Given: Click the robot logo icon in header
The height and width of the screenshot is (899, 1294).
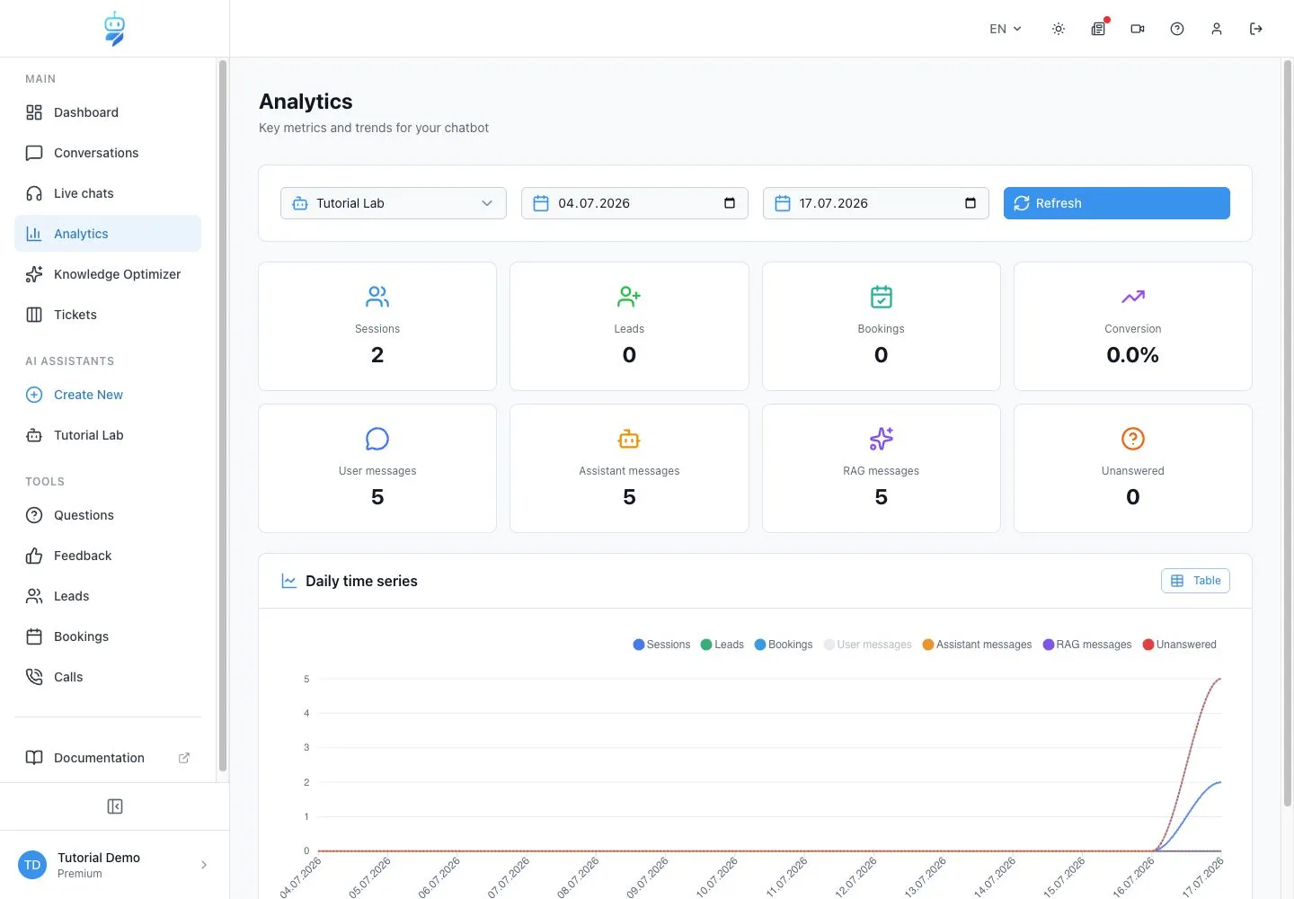Looking at the screenshot, I should [114, 29].
